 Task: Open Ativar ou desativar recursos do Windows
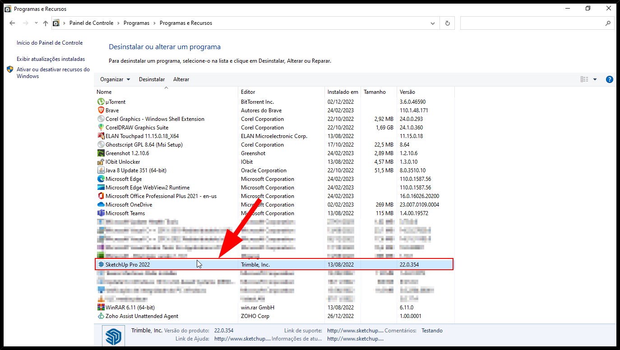point(53,73)
